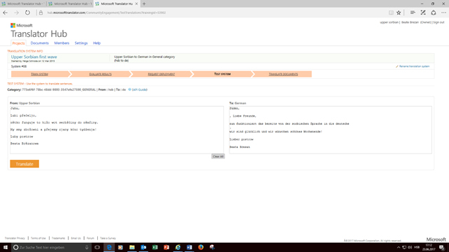The image size is (449, 252).
Task: Open the Evaluate Results step
Action: pyautogui.click(x=100, y=74)
